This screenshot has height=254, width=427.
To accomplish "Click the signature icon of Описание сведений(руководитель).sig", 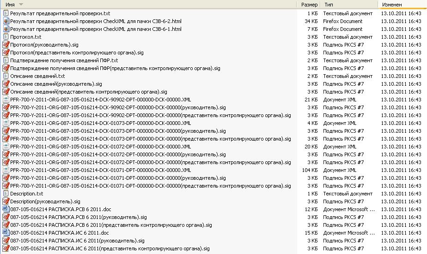I will point(6,84).
